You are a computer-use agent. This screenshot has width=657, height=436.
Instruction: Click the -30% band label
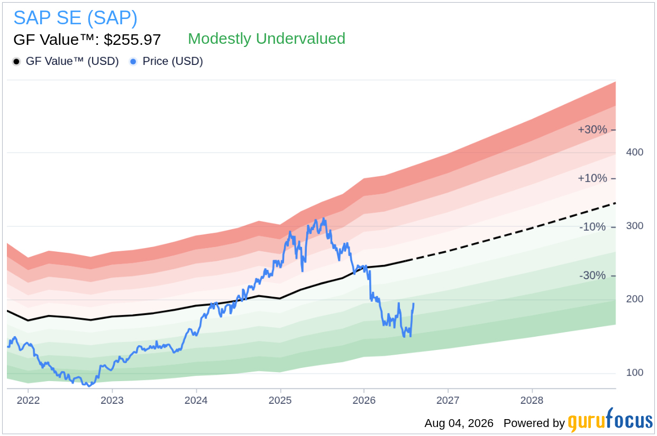[592, 276]
